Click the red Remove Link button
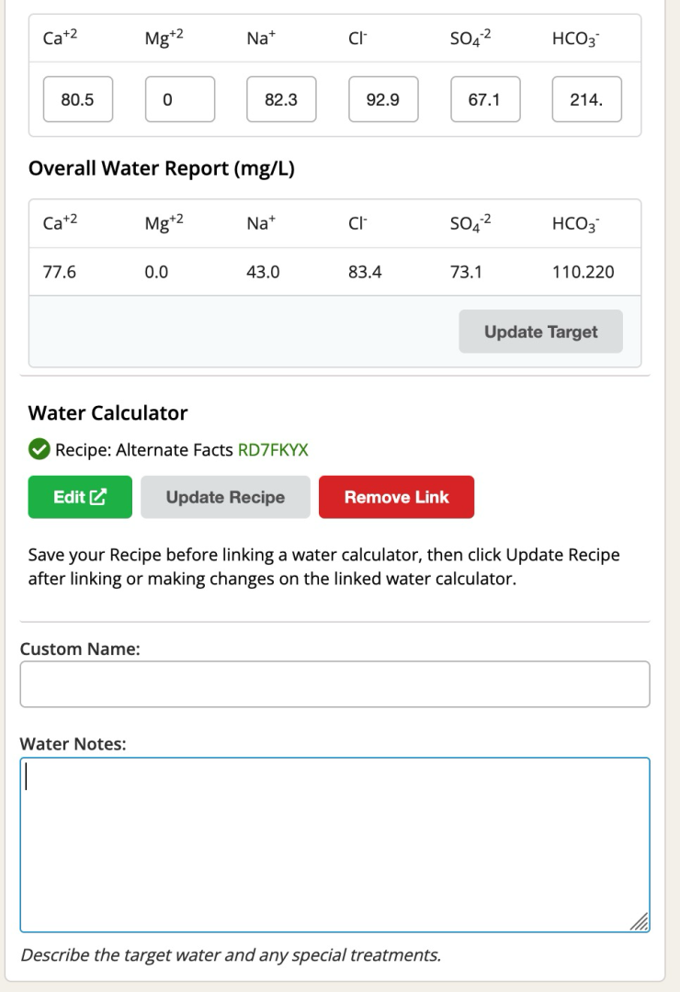The image size is (680, 992). point(396,497)
